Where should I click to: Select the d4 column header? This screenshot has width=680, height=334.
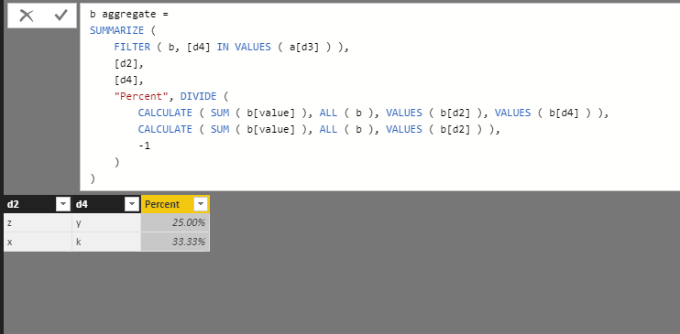tap(106, 204)
